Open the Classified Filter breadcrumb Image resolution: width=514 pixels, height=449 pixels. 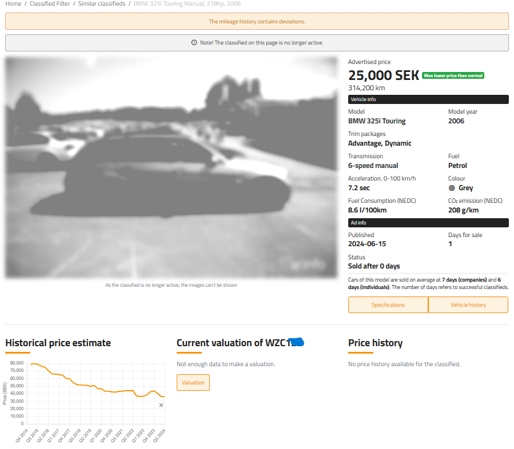point(49,4)
